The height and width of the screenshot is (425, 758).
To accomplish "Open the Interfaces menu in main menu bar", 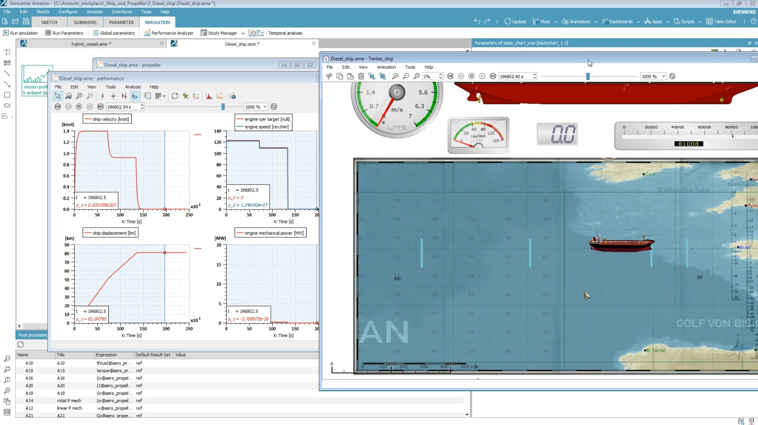I will pos(122,11).
